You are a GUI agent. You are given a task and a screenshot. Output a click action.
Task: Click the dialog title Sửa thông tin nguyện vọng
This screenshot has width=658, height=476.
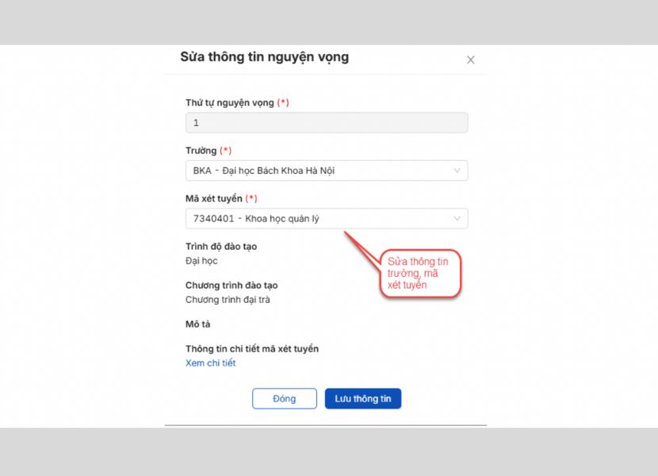264,57
